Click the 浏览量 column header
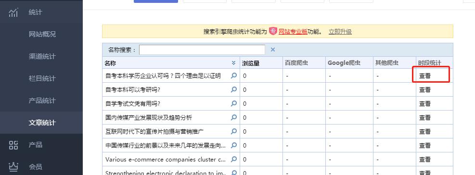The width and height of the screenshot is (475, 175). coord(251,63)
